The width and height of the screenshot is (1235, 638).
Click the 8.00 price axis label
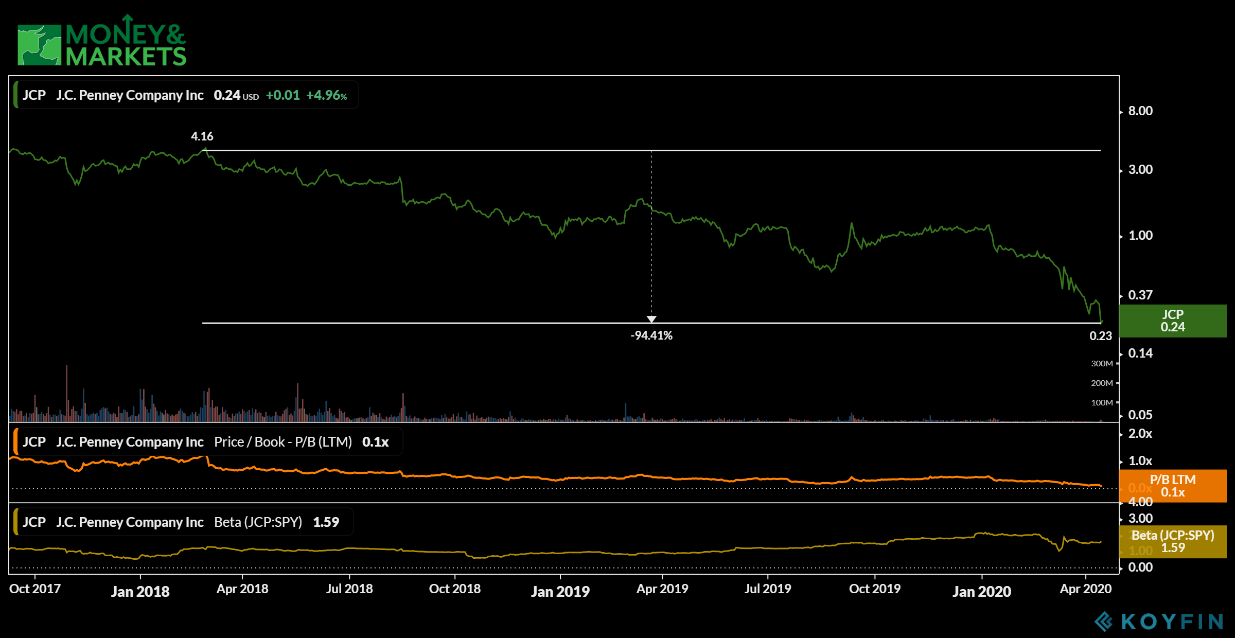(x=1140, y=111)
